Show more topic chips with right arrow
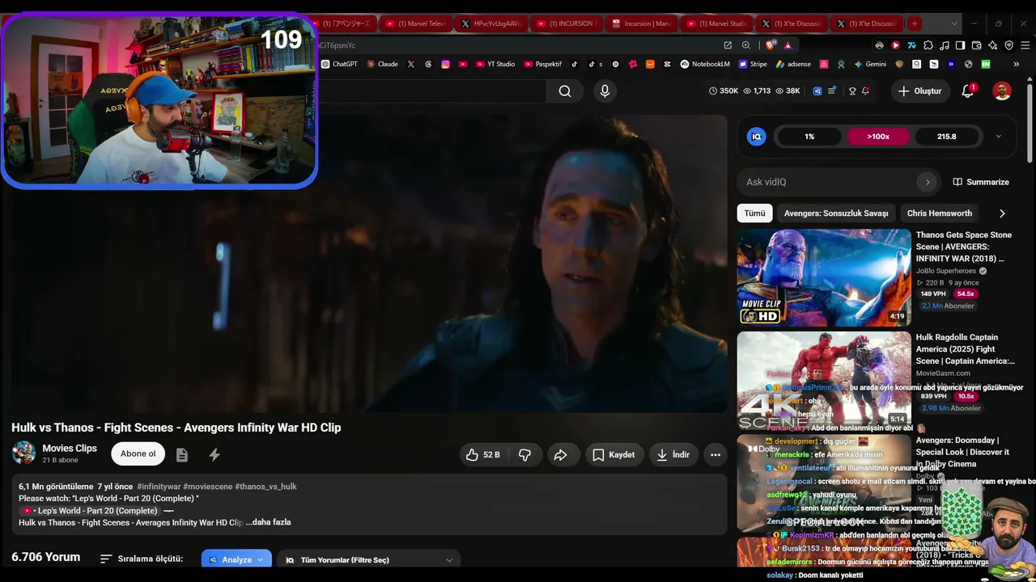The image size is (1036, 582). (x=1002, y=213)
